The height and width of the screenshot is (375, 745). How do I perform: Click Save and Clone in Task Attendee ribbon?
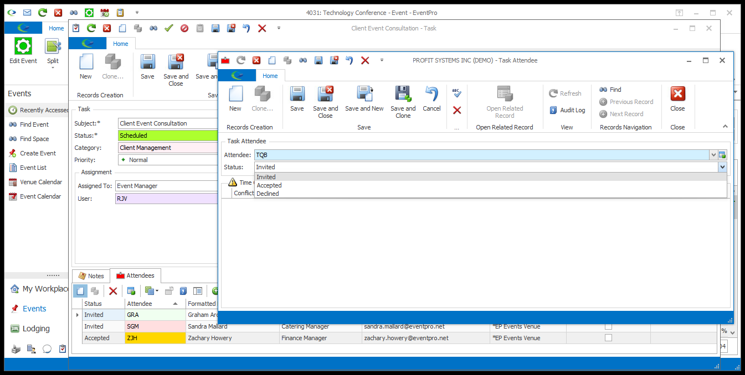(403, 102)
